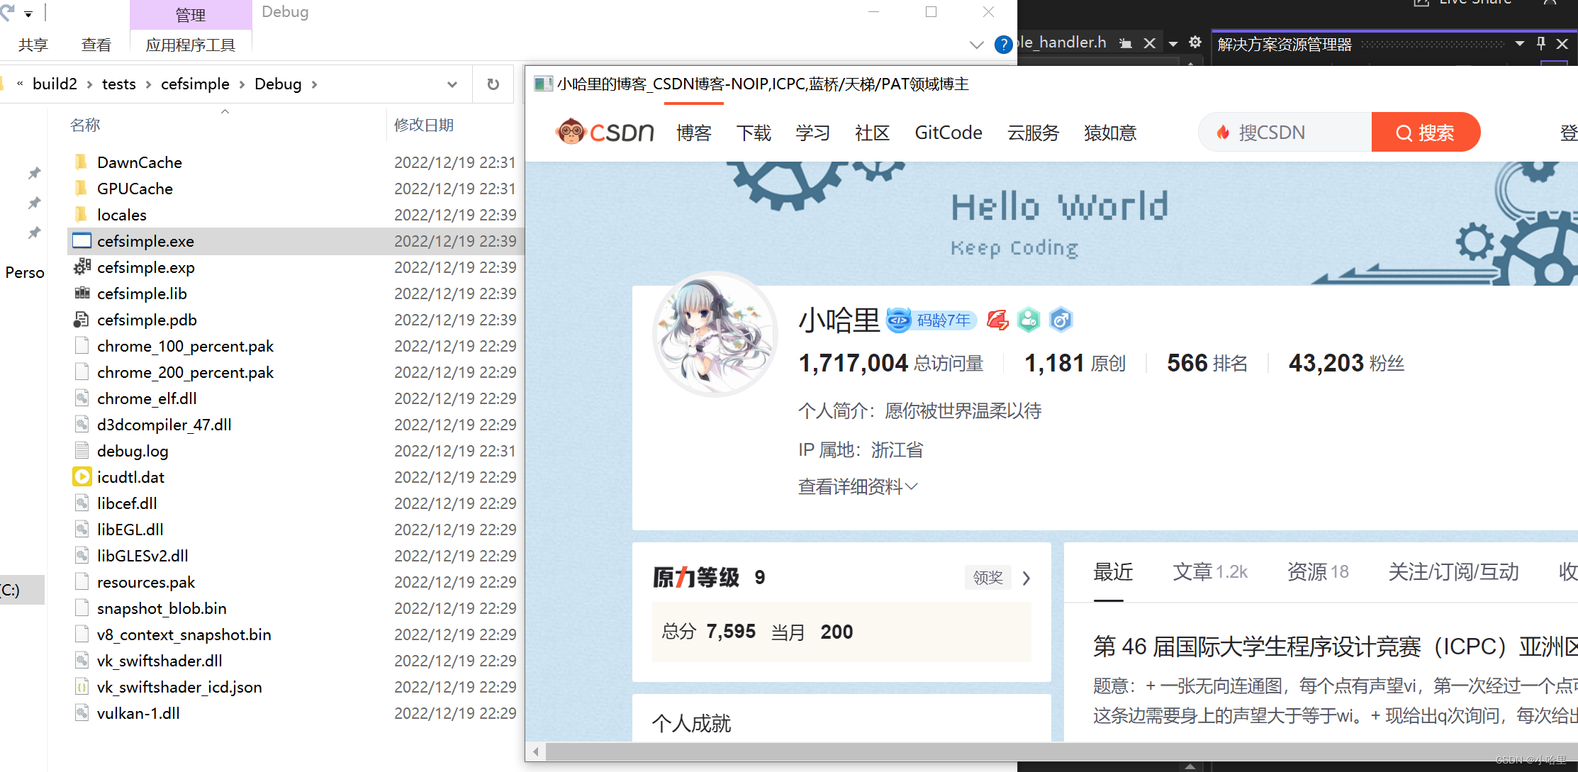Viewport: 1578px width, 772px height.
Task: Open the 社区 navigation item
Action: pos(872,133)
